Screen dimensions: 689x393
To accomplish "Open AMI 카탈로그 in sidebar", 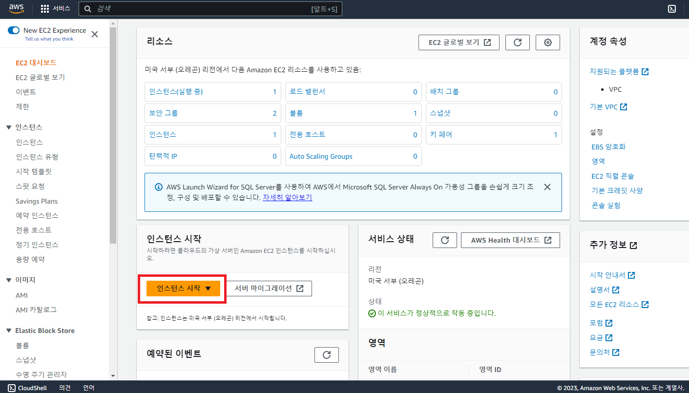I will pyautogui.click(x=36, y=310).
